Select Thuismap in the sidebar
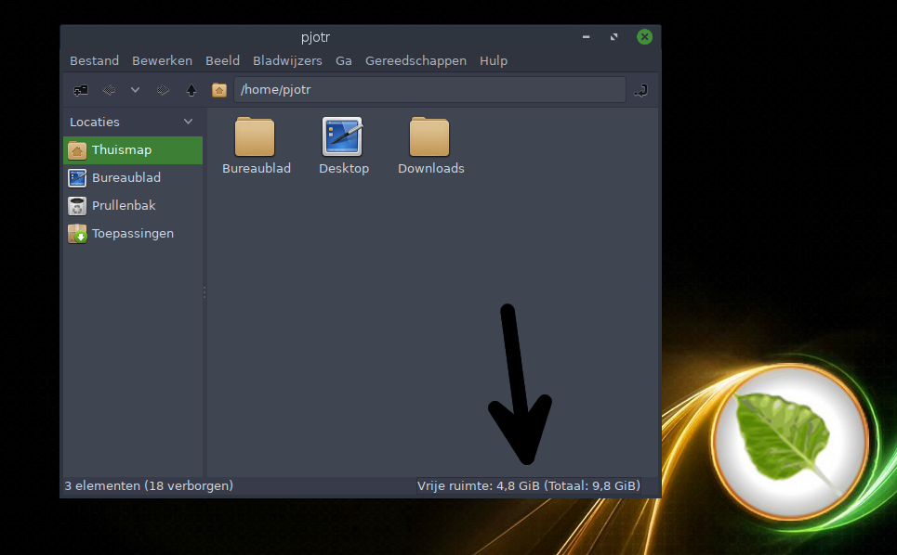 pos(133,150)
